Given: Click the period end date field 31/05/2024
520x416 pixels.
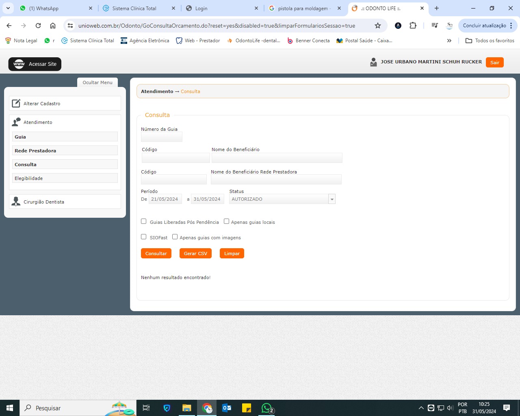Looking at the screenshot, I should pos(208,199).
